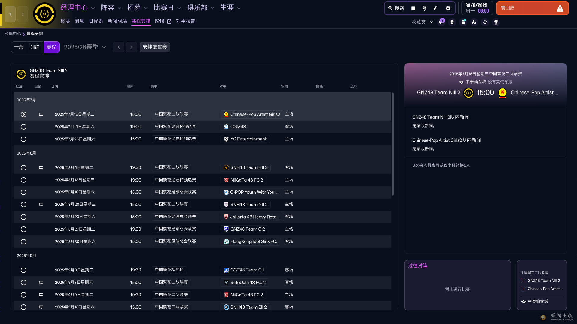Expand the 收藏夹 favorites dropdown
Image resolution: width=577 pixels, height=324 pixels.
coord(422,22)
